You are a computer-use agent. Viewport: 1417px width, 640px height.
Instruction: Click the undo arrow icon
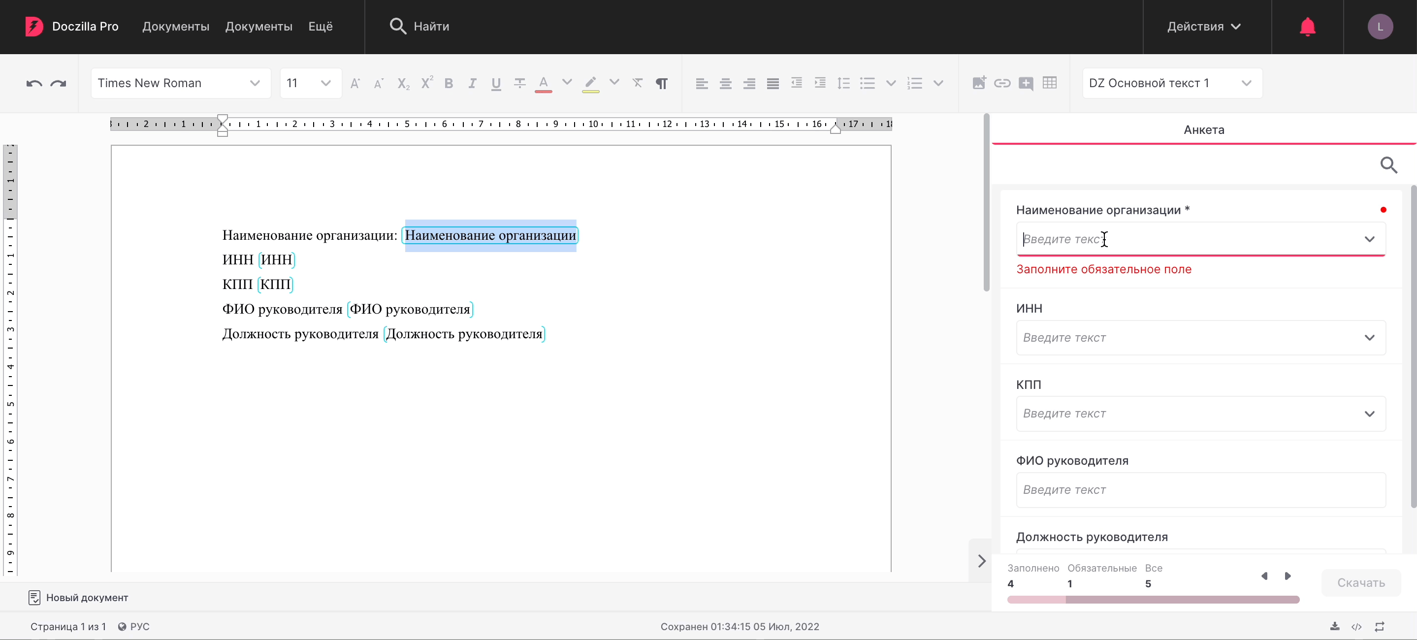point(33,84)
